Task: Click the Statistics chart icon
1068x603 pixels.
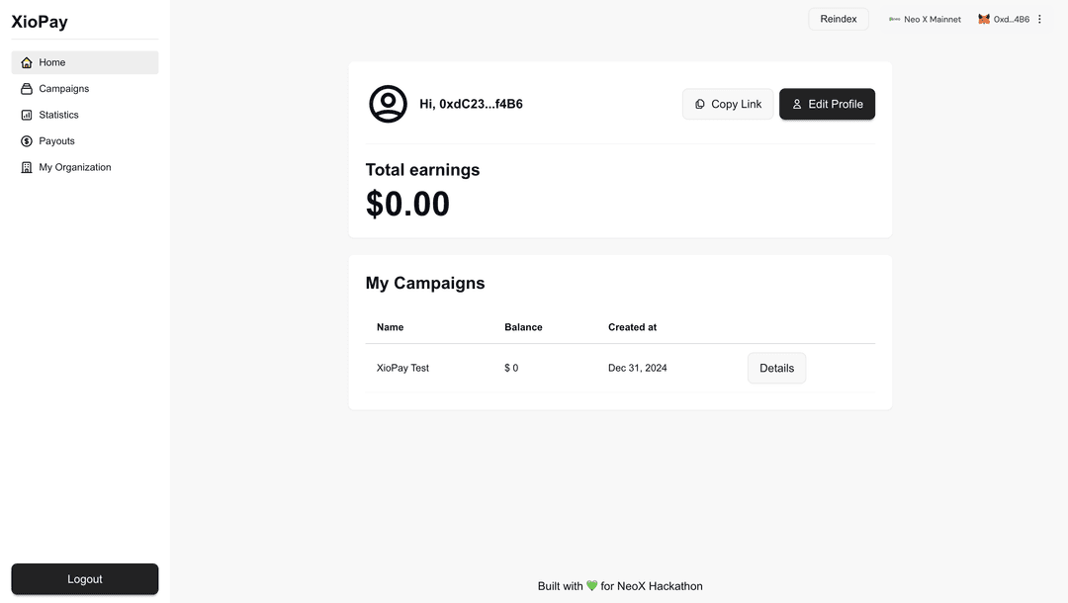Action: [x=27, y=115]
